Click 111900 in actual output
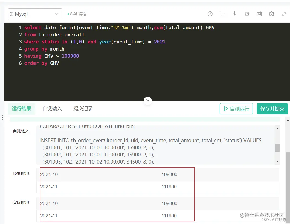This screenshot has width=290, height=224. tap(169, 216)
